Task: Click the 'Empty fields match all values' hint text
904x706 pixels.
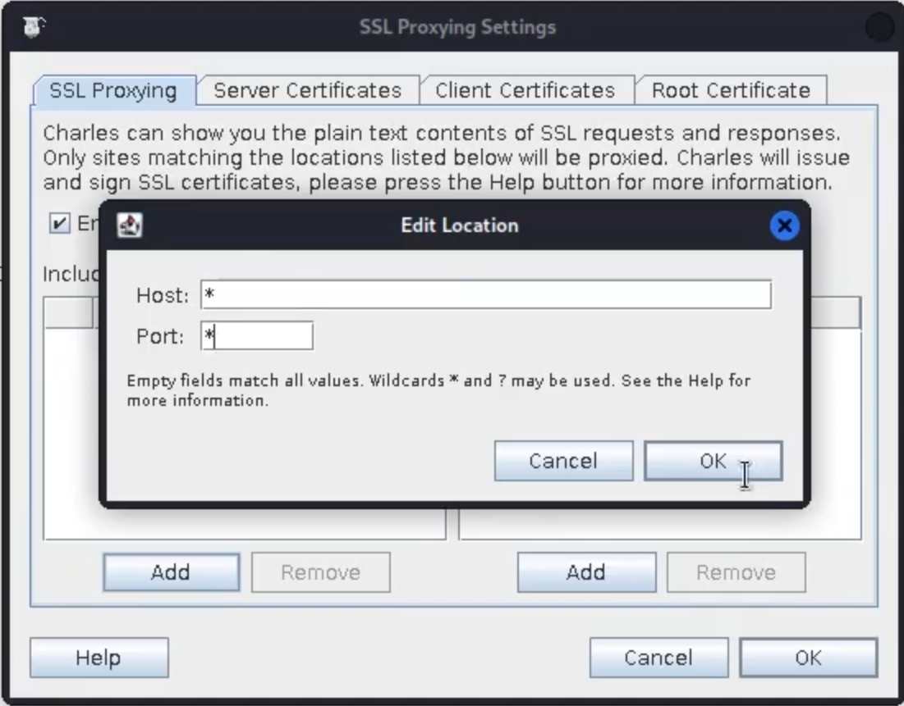Action: tap(438, 390)
